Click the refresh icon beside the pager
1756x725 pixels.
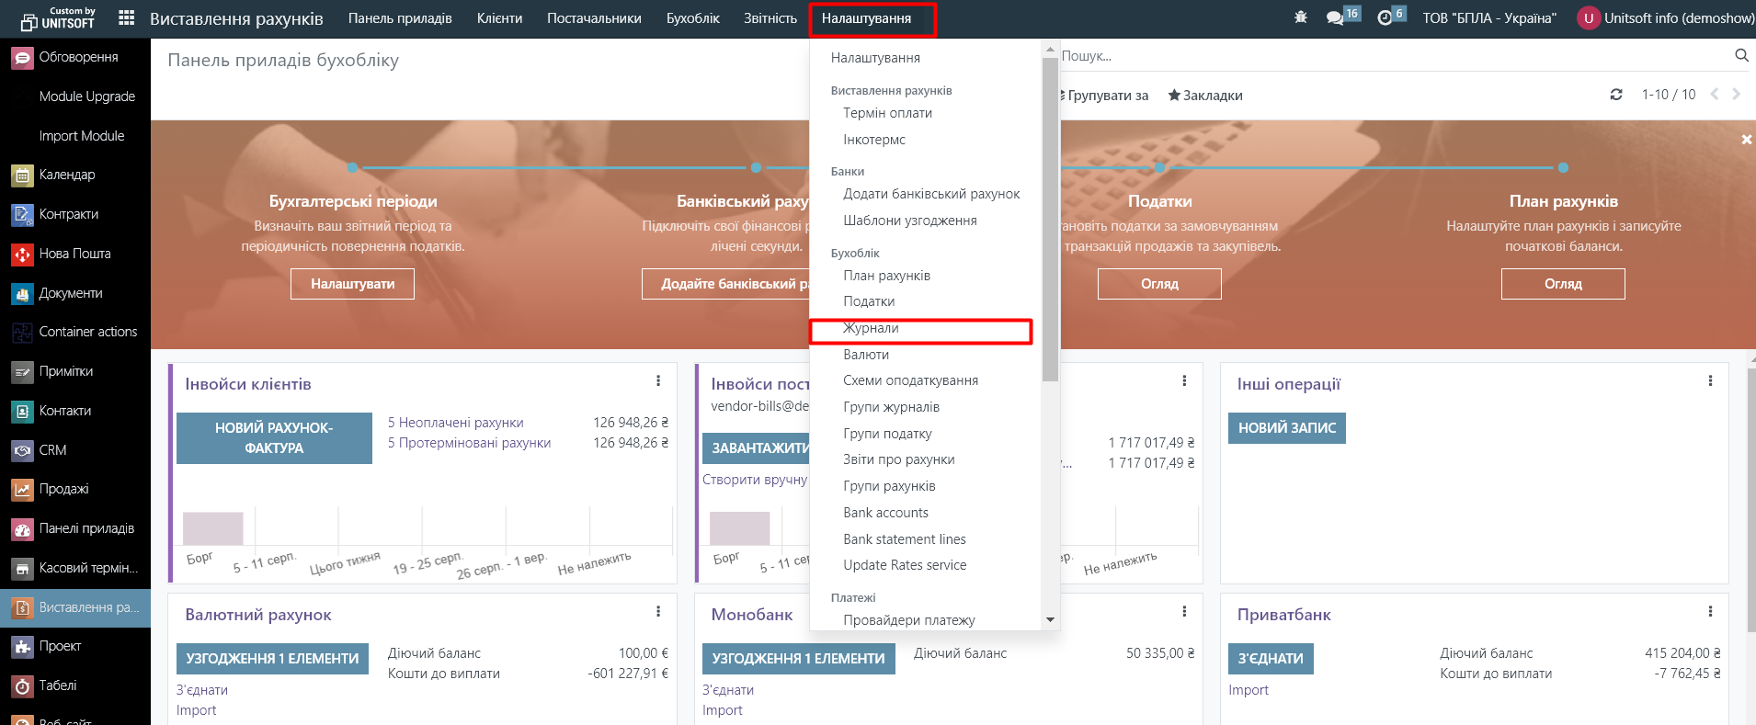pos(1616,95)
